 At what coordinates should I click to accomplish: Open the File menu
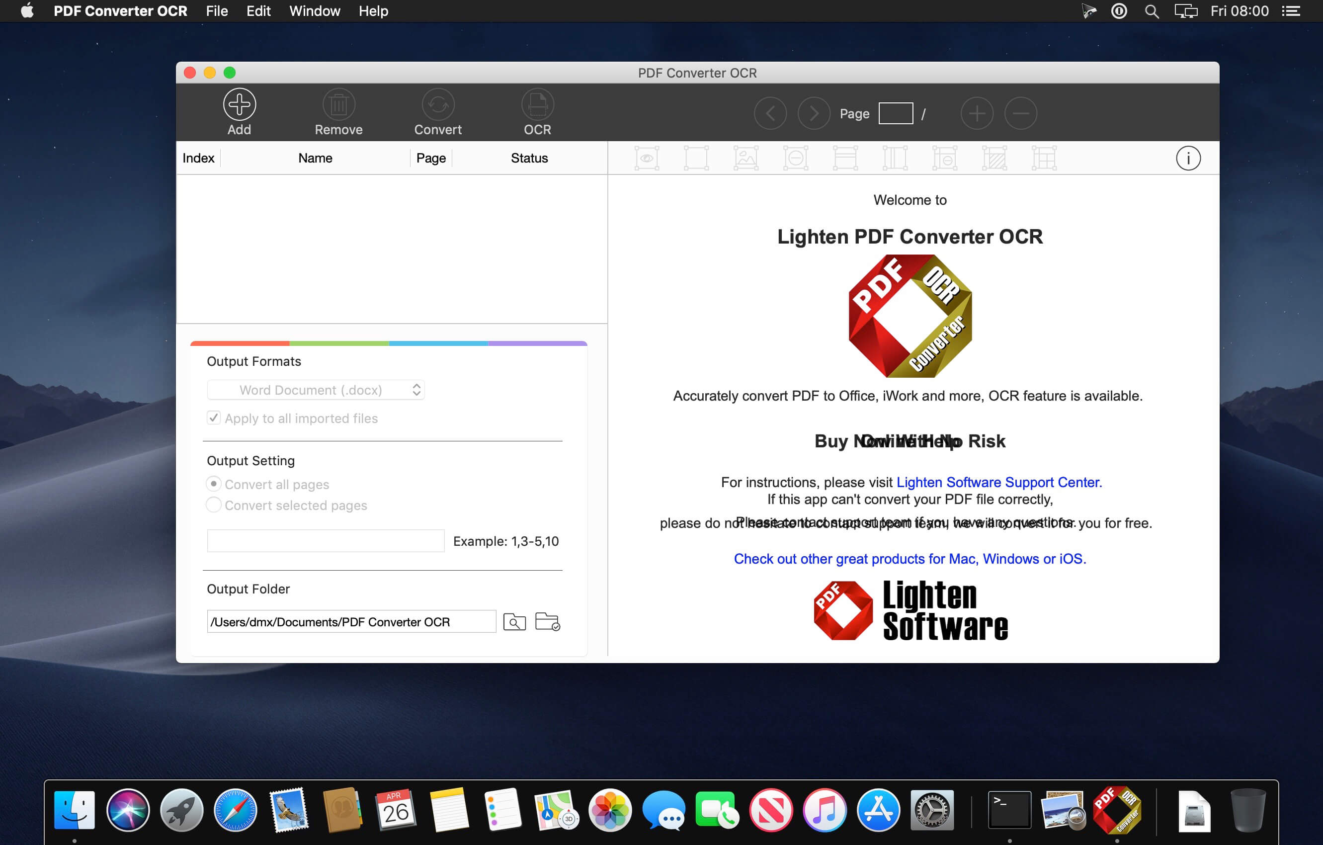(x=217, y=11)
